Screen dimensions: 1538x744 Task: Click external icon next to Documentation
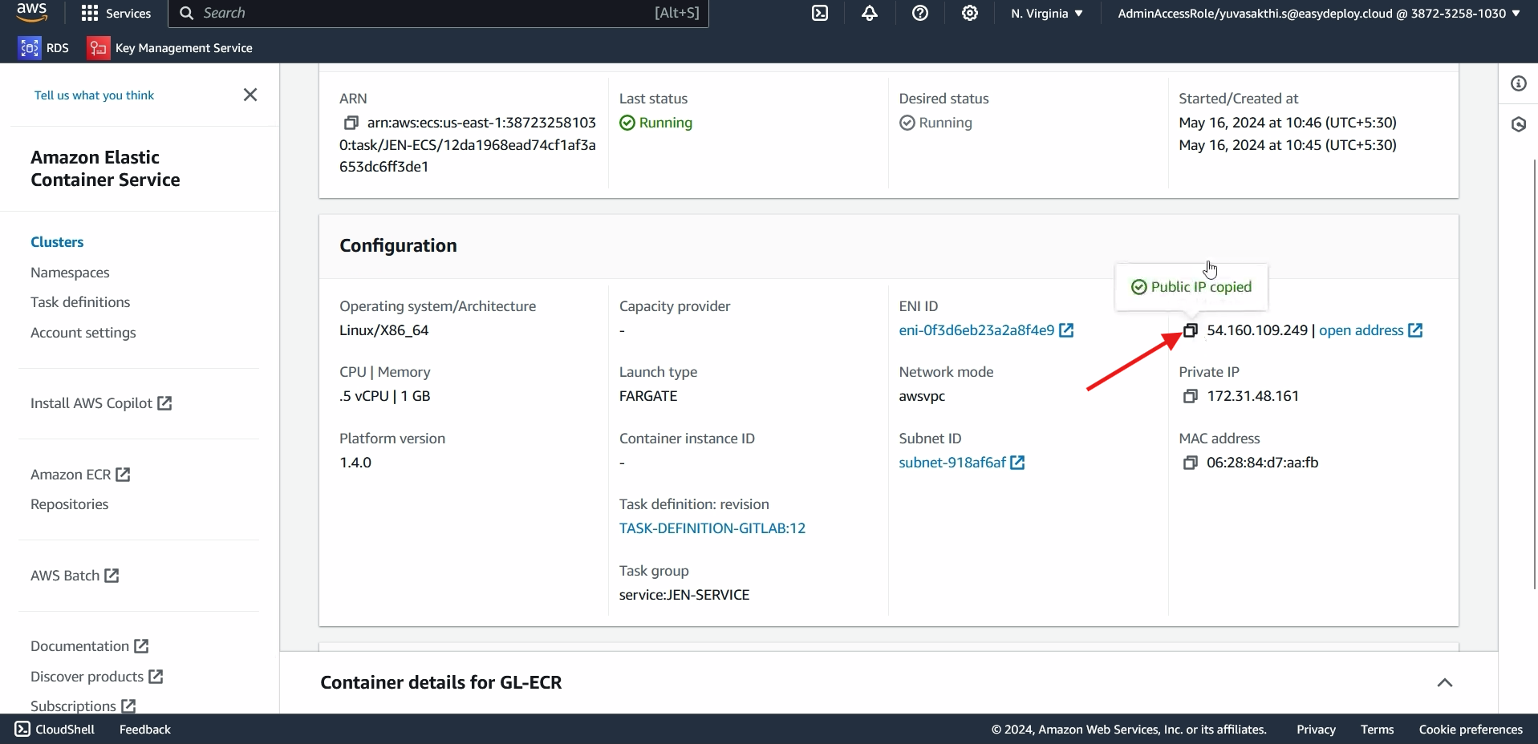tap(141, 646)
